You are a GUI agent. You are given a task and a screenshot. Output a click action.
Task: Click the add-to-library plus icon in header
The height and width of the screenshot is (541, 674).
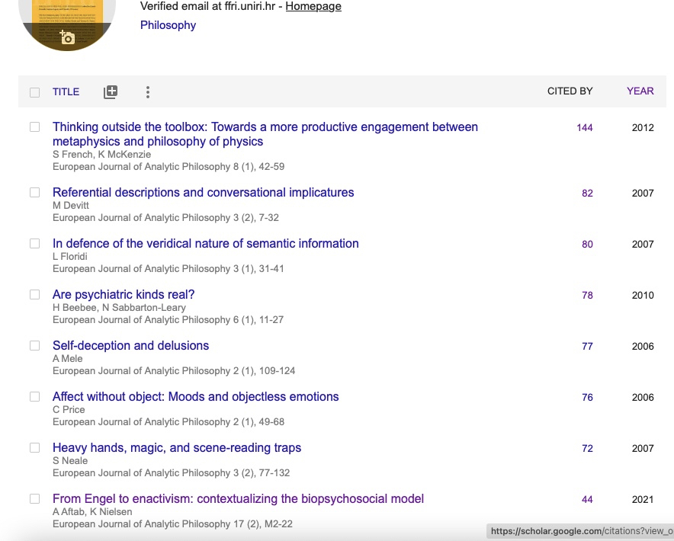click(111, 92)
